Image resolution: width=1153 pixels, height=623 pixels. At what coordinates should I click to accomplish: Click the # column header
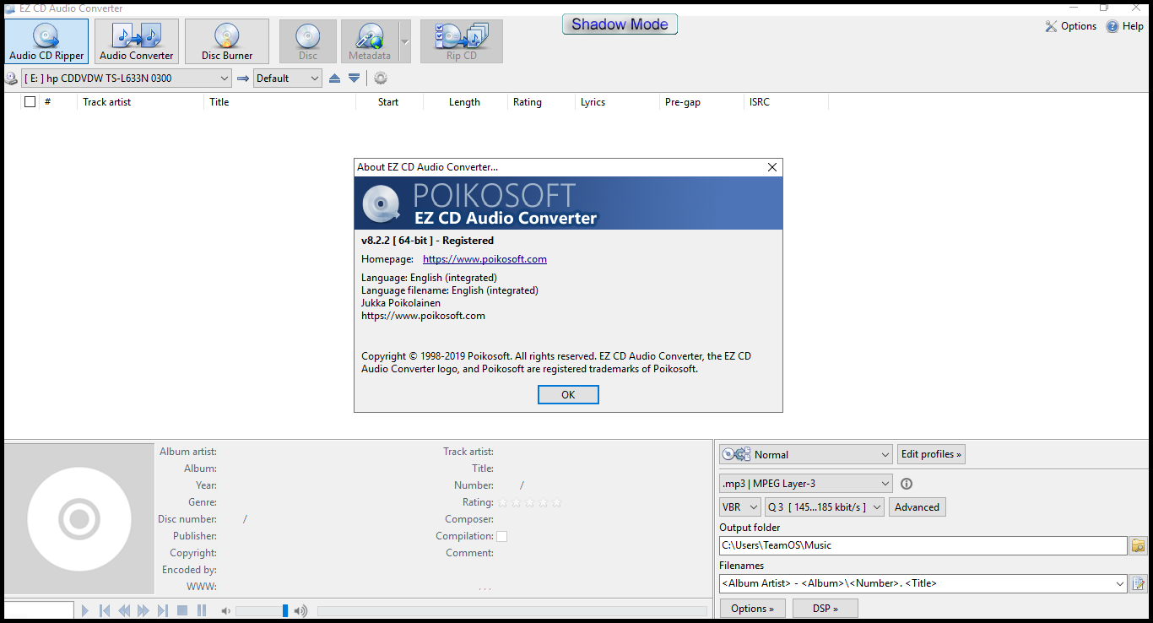[58, 102]
